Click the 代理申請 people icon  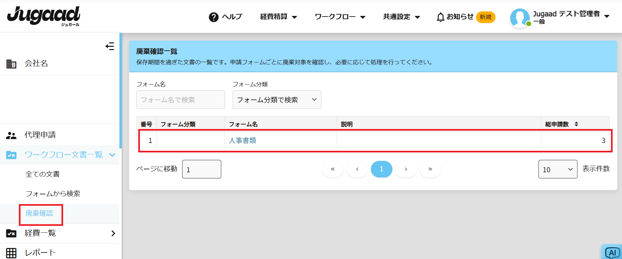(x=11, y=135)
